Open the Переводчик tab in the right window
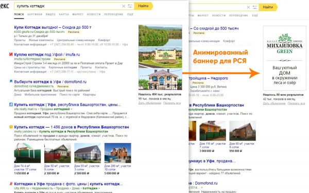The height and width of the screenshot is (193, 309). pyautogui.click(x=238, y=15)
